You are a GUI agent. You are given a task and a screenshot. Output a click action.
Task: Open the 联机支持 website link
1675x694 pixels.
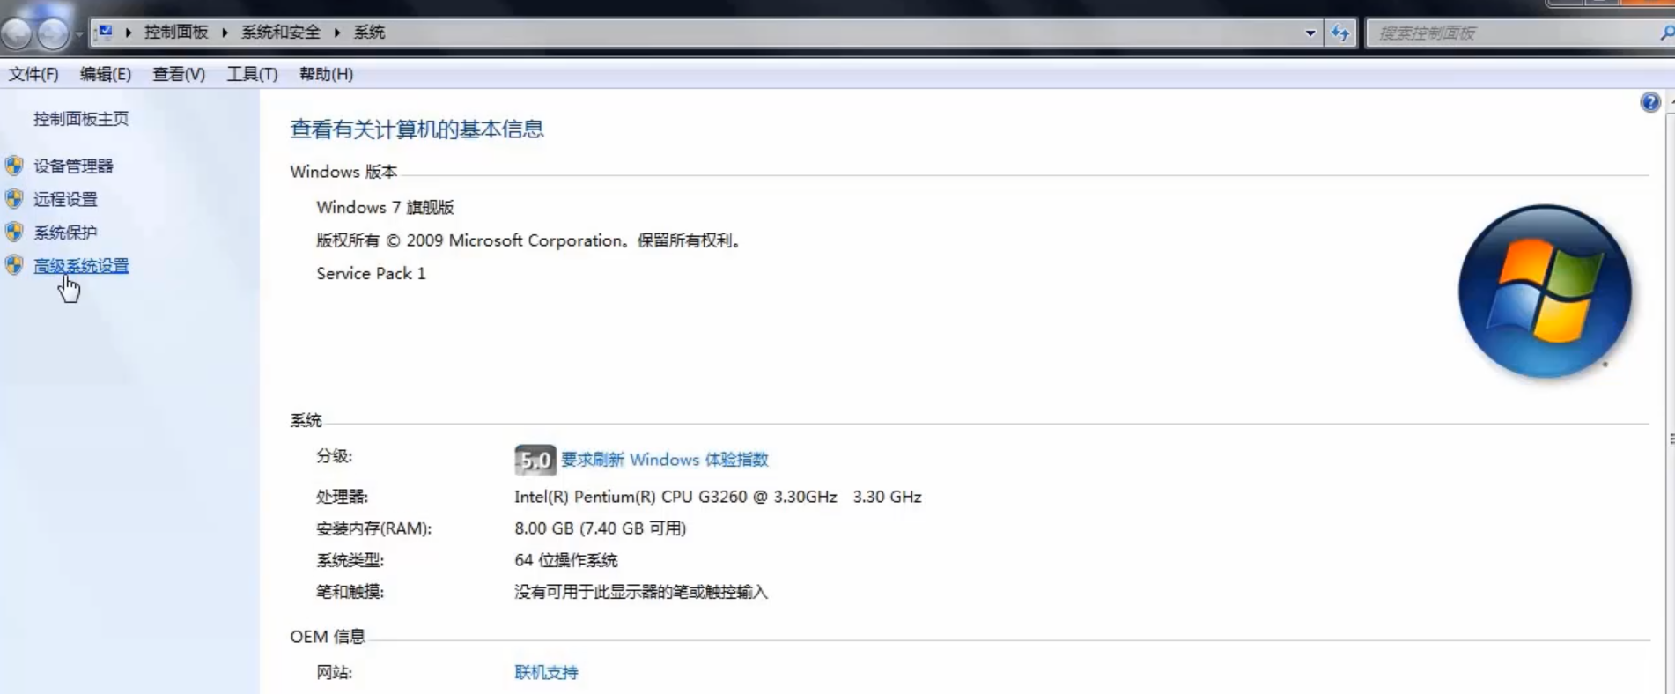[x=546, y=672]
